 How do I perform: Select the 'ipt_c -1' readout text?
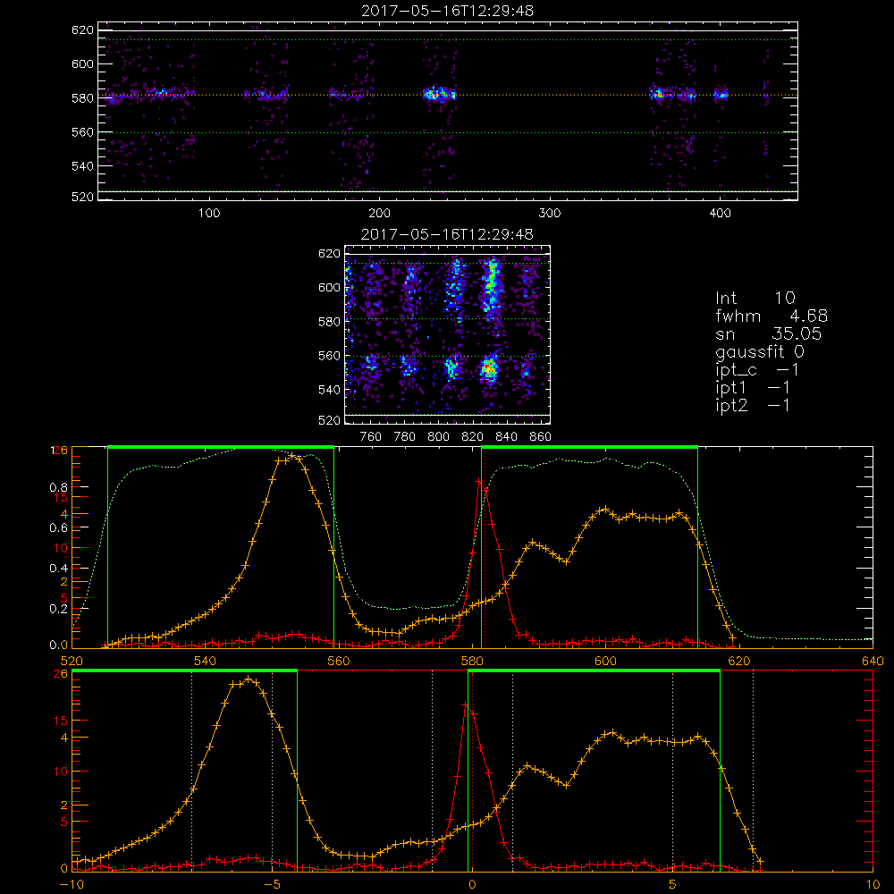tap(757, 370)
